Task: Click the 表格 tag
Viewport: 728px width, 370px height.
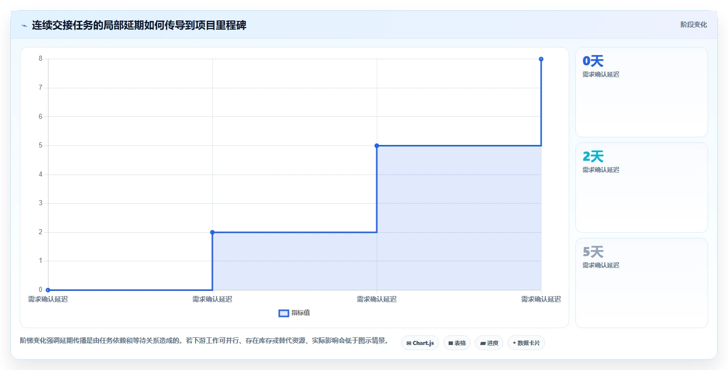Action: (x=457, y=343)
